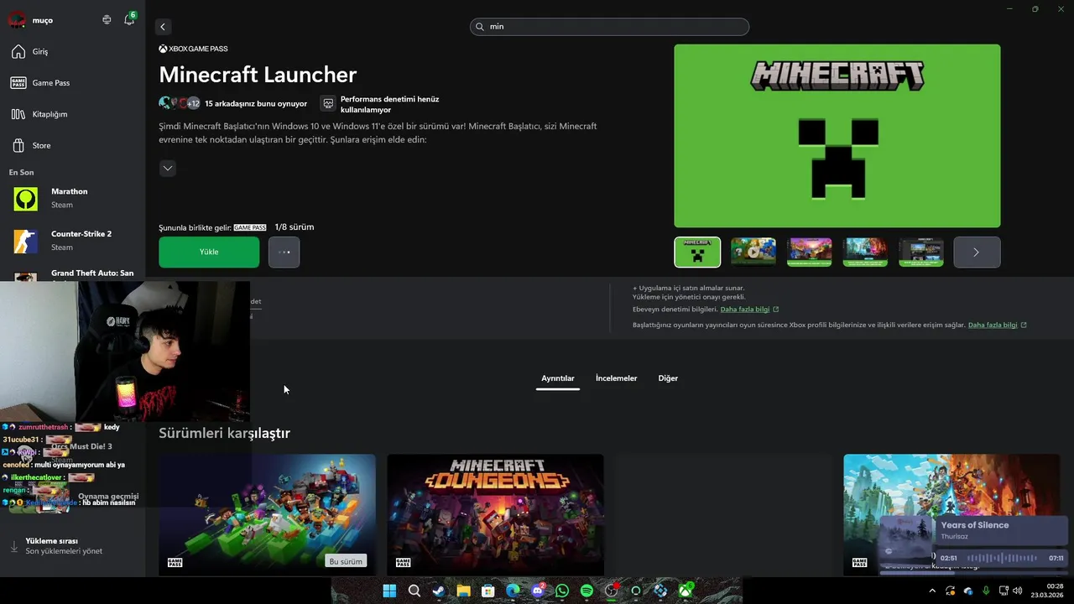Open more options ellipsis button next to Yükle
Viewport: 1074px width, 604px height.
tap(284, 252)
